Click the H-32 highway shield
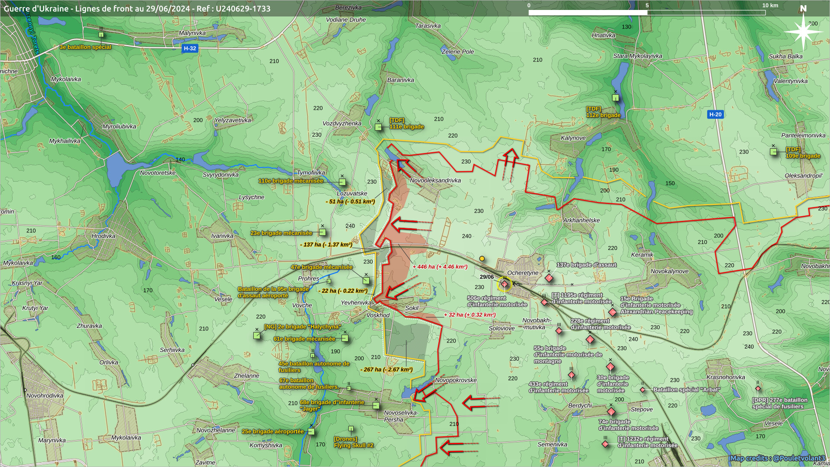Image resolution: width=830 pixels, height=467 pixels. pos(190,48)
